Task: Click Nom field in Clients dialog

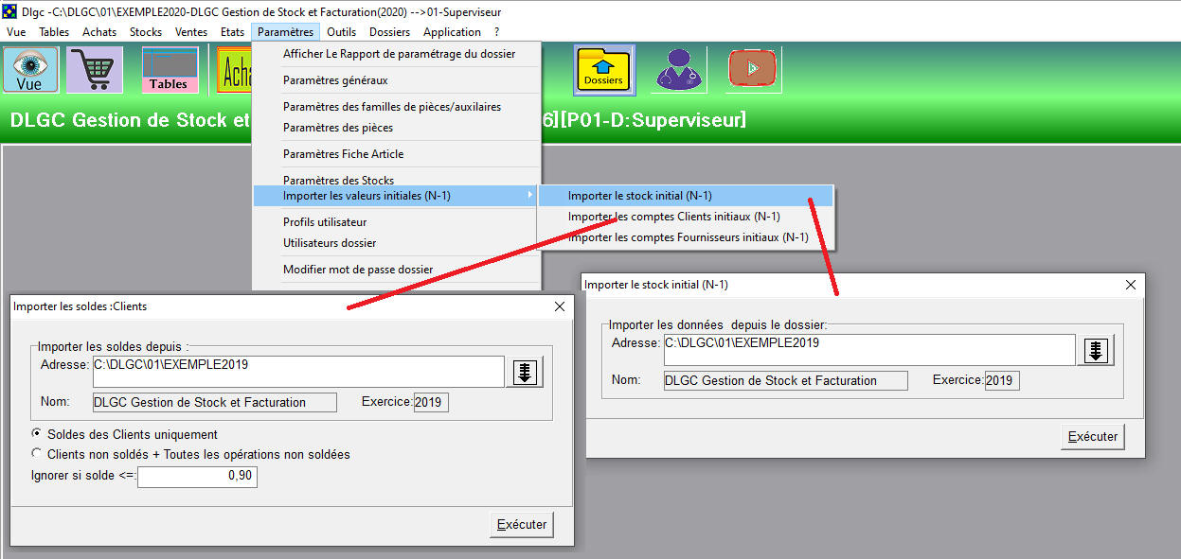Action: coord(214,402)
